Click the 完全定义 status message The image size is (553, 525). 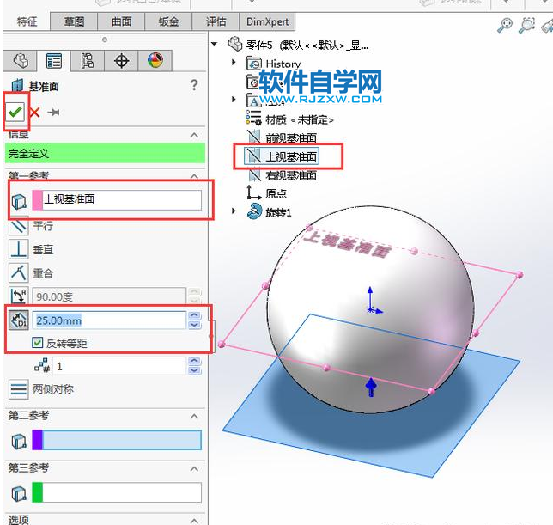coord(105,153)
